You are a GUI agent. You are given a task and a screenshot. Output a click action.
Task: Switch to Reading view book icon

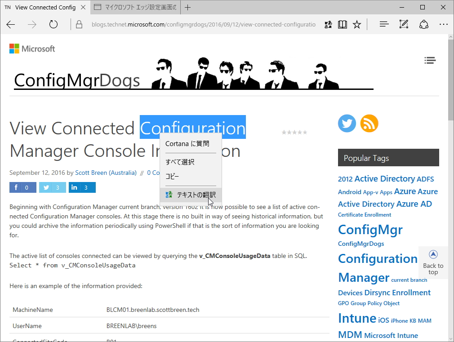pyautogui.click(x=342, y=25)
